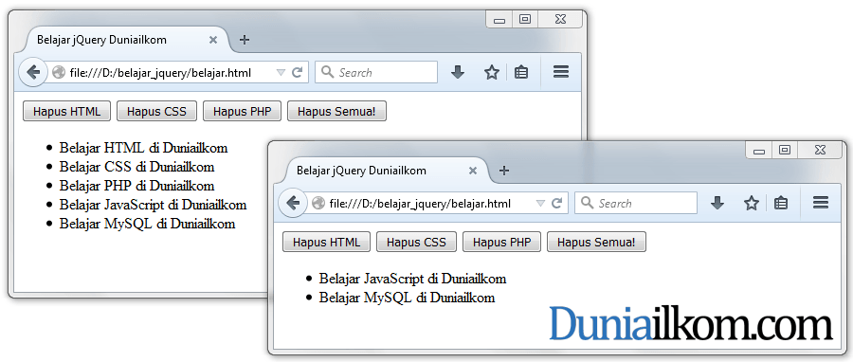Minimize the rear browser window

point(499,19)
